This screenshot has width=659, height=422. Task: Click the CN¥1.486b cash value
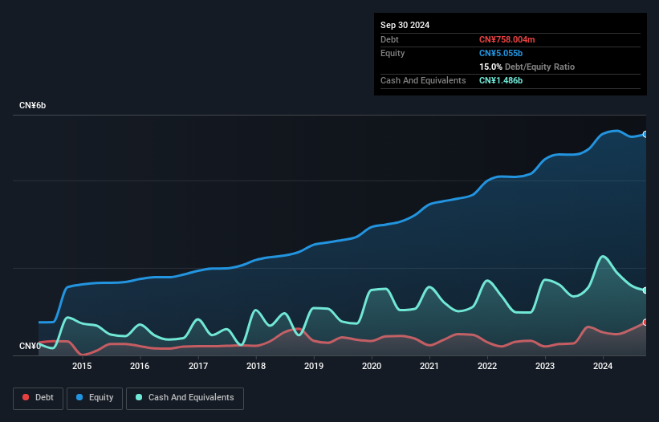(501, 80)
